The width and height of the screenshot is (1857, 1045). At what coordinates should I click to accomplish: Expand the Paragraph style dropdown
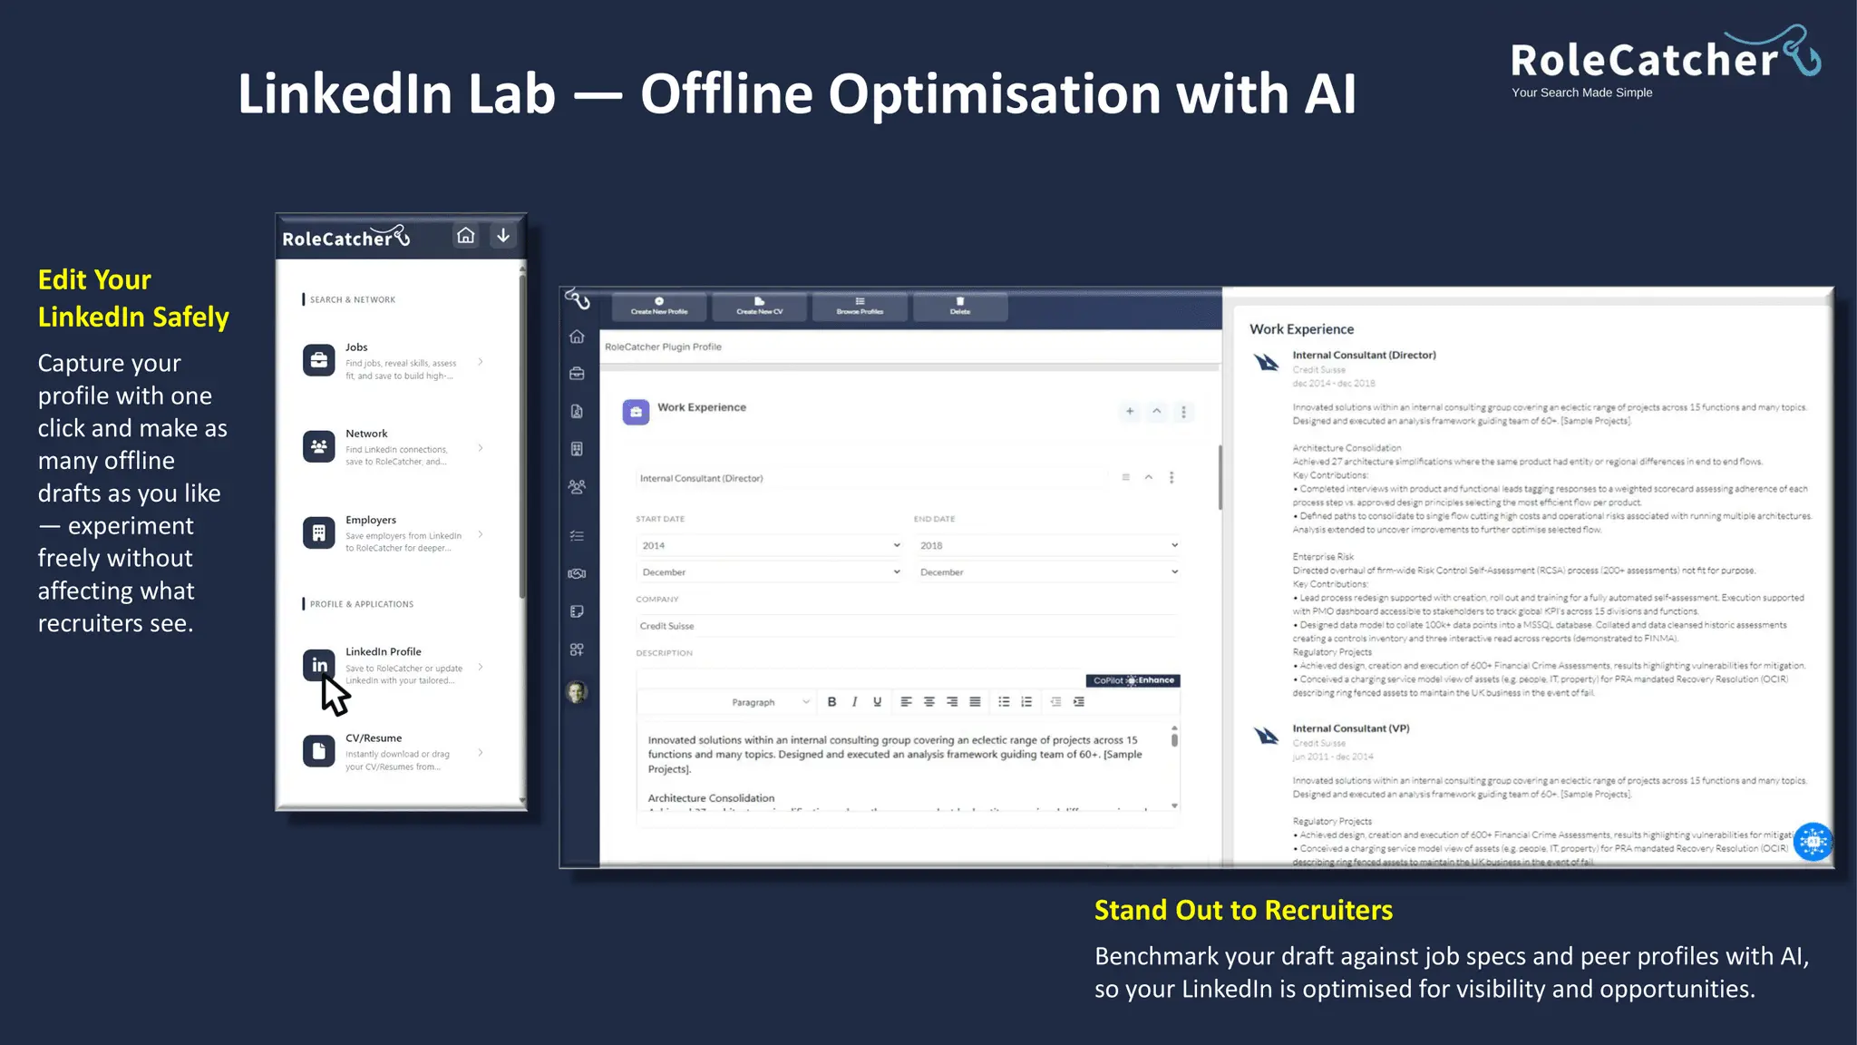click(x=770, y=702)
